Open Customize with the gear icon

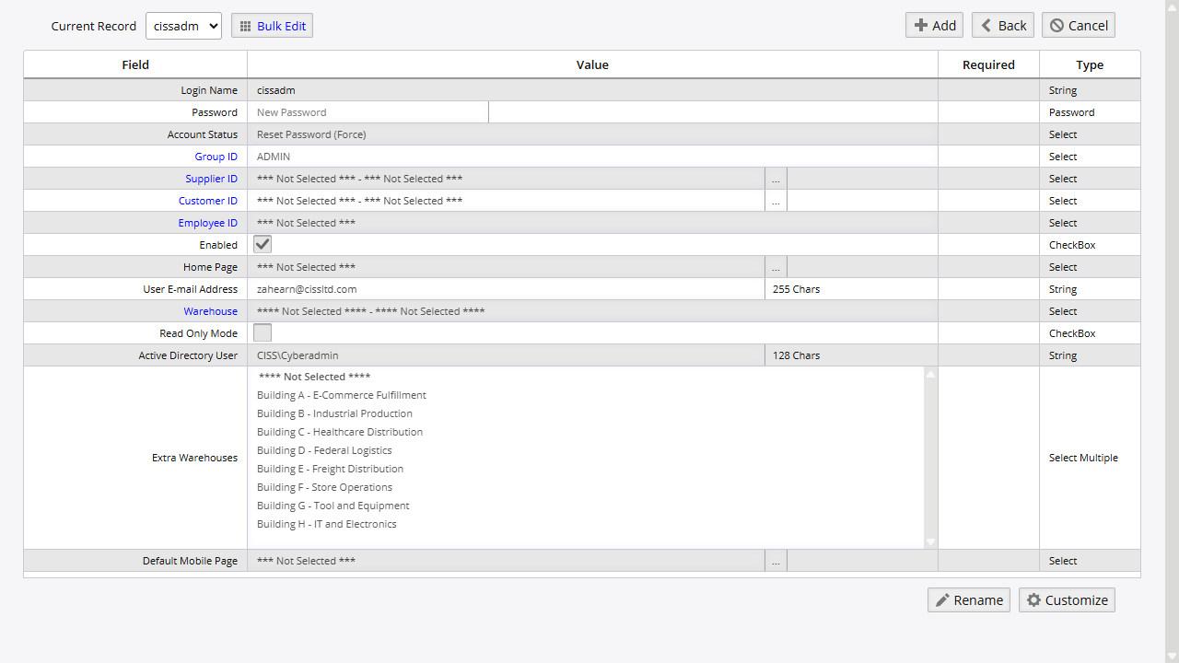pyautogui.click(x=1067, y=600)
